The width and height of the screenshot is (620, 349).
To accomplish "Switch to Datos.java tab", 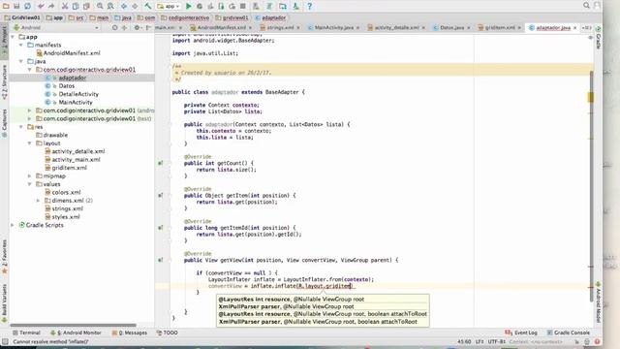I will (x=451, y=28).
